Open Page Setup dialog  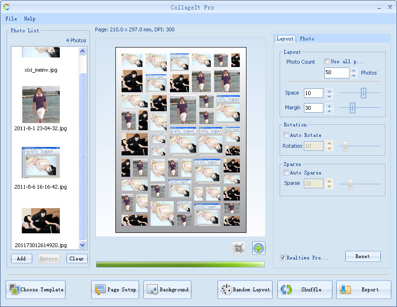coord(115,289)
